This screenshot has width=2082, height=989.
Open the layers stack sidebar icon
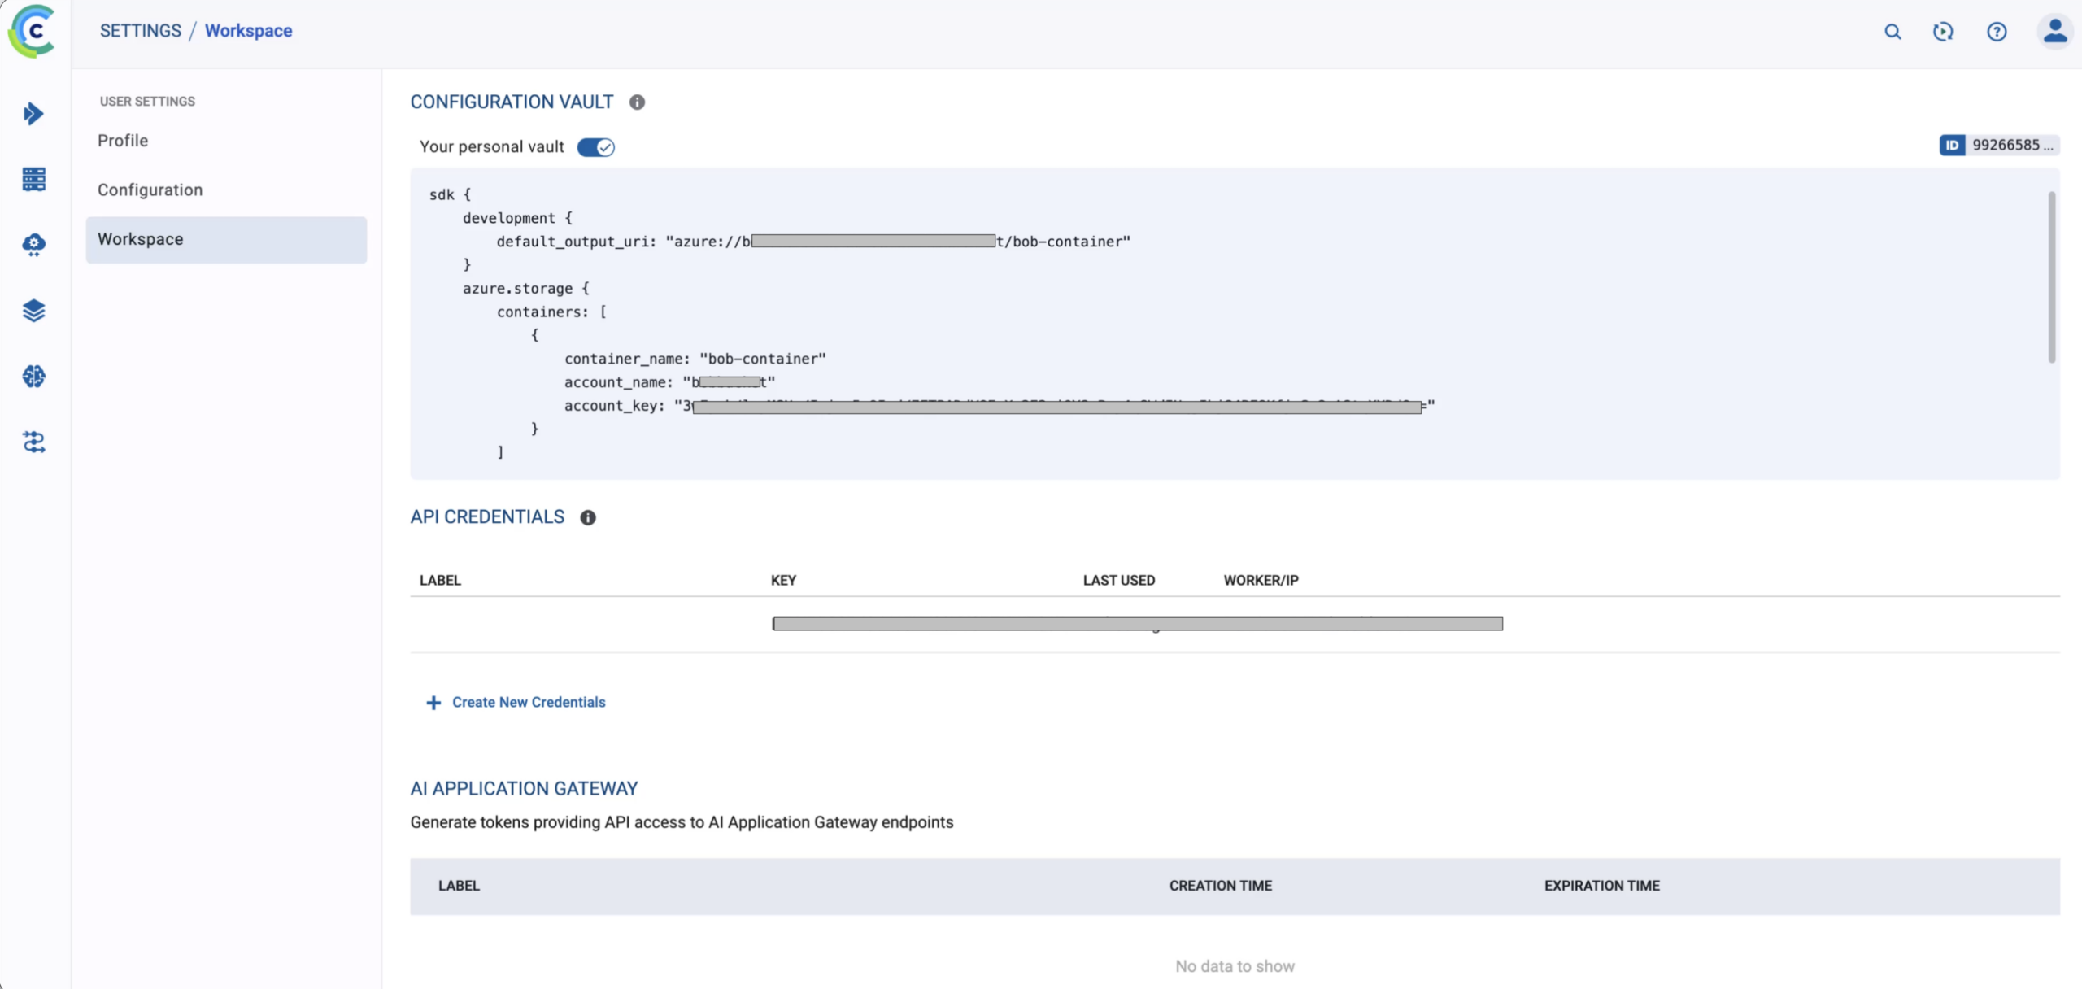[33, 311]
